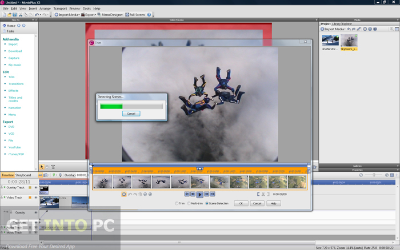Expand the Video Track attributes arrow
This screenshot has height=250, width=400.
tap(30, 197)
